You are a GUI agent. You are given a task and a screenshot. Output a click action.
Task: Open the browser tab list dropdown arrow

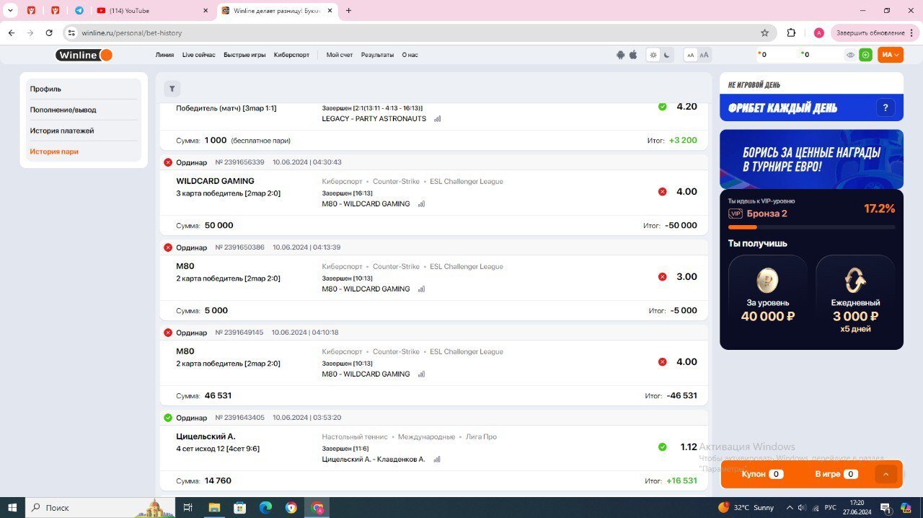pos(11,11)
